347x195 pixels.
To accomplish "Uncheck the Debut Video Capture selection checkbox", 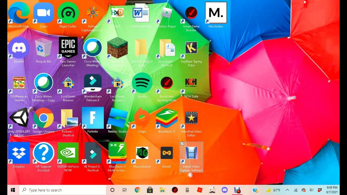I will [182, 144].
